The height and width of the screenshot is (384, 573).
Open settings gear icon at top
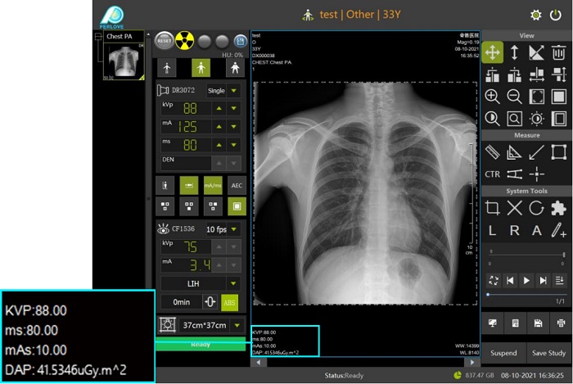tap(536, 15)
